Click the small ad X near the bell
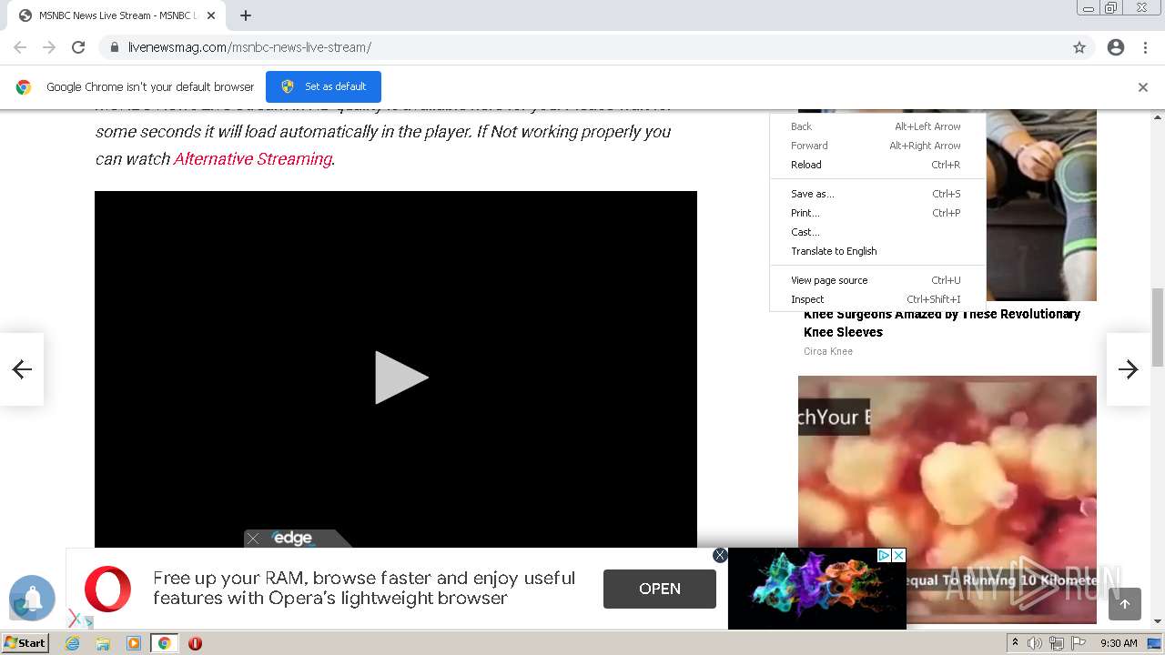Viewport: 1165px width, 655px height. [75, 620]
